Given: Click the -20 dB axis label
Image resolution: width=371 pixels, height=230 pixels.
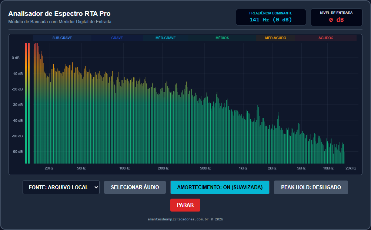Looking at the screenshot, I should tap(17, 89).
